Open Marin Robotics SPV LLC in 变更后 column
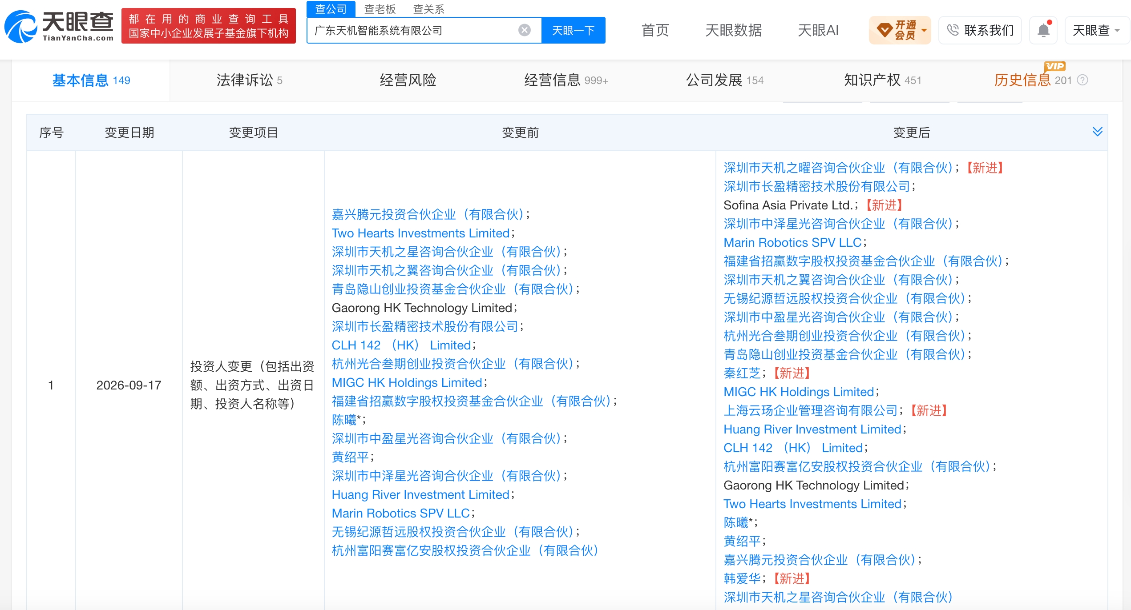Image resolution: width=1131 pixels, height=610 pixels. (793, 243)
